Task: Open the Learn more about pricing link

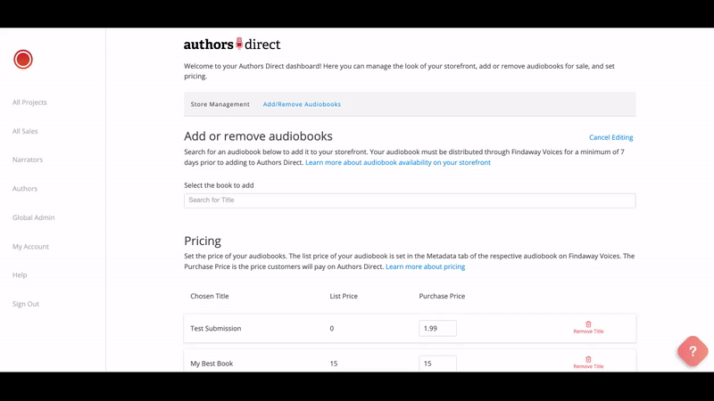Action: tap(426, 266)
